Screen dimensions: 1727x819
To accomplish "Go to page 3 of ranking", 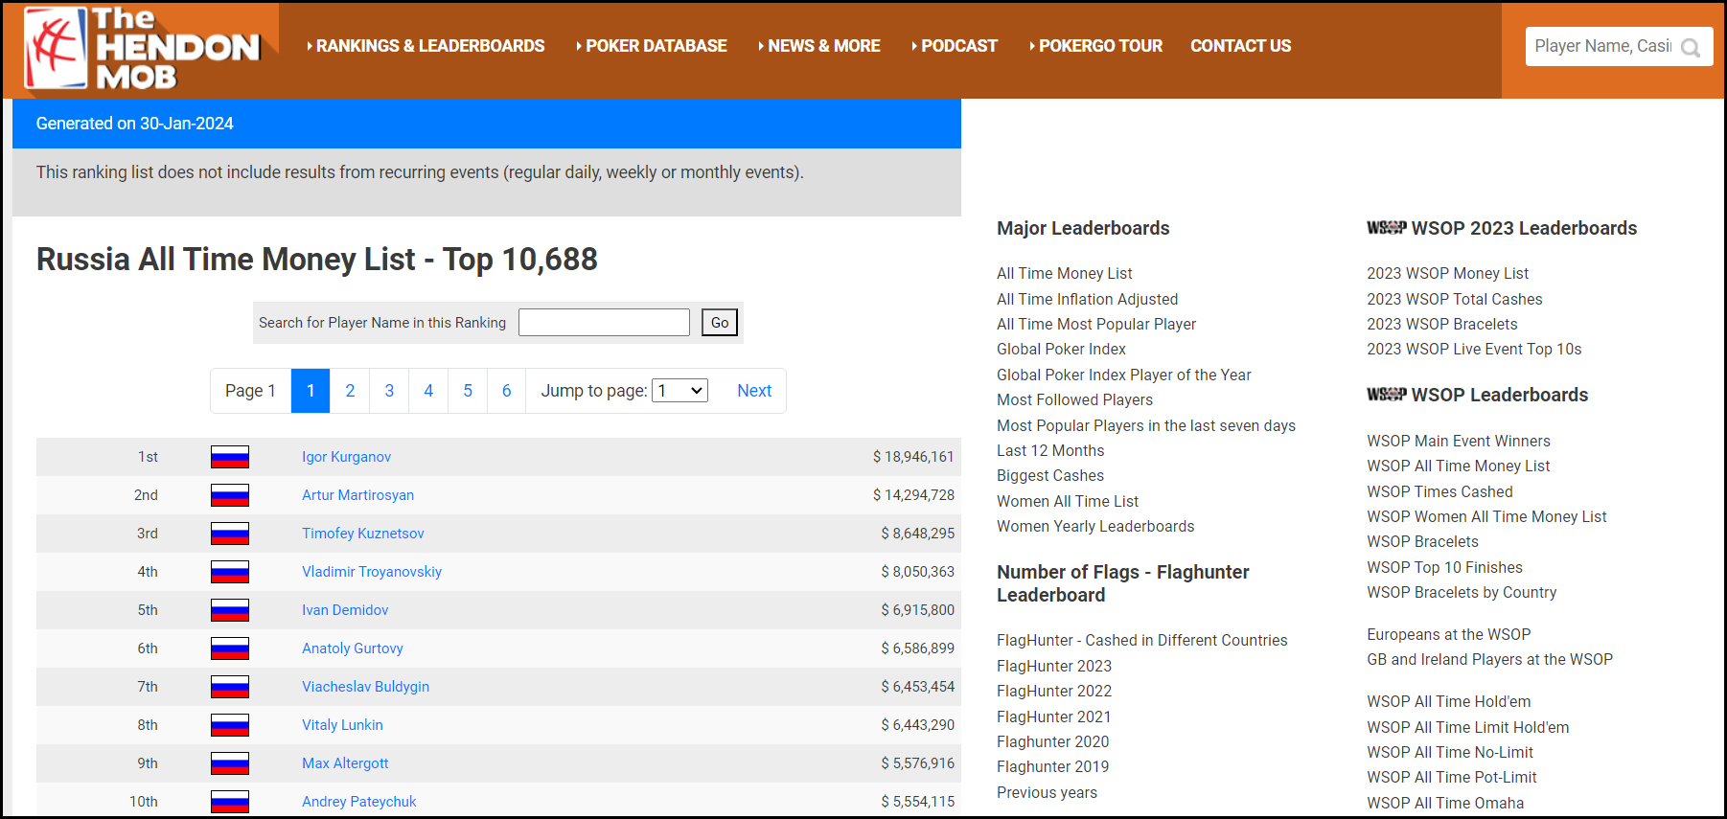I will pos(389,391).
